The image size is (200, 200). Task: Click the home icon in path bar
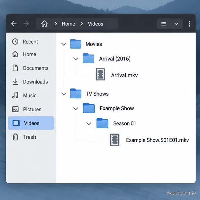(44, 24)
